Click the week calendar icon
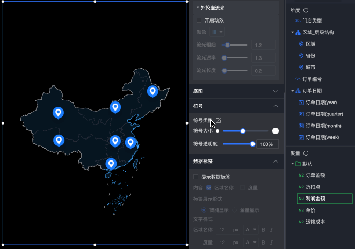 point(301,137)
